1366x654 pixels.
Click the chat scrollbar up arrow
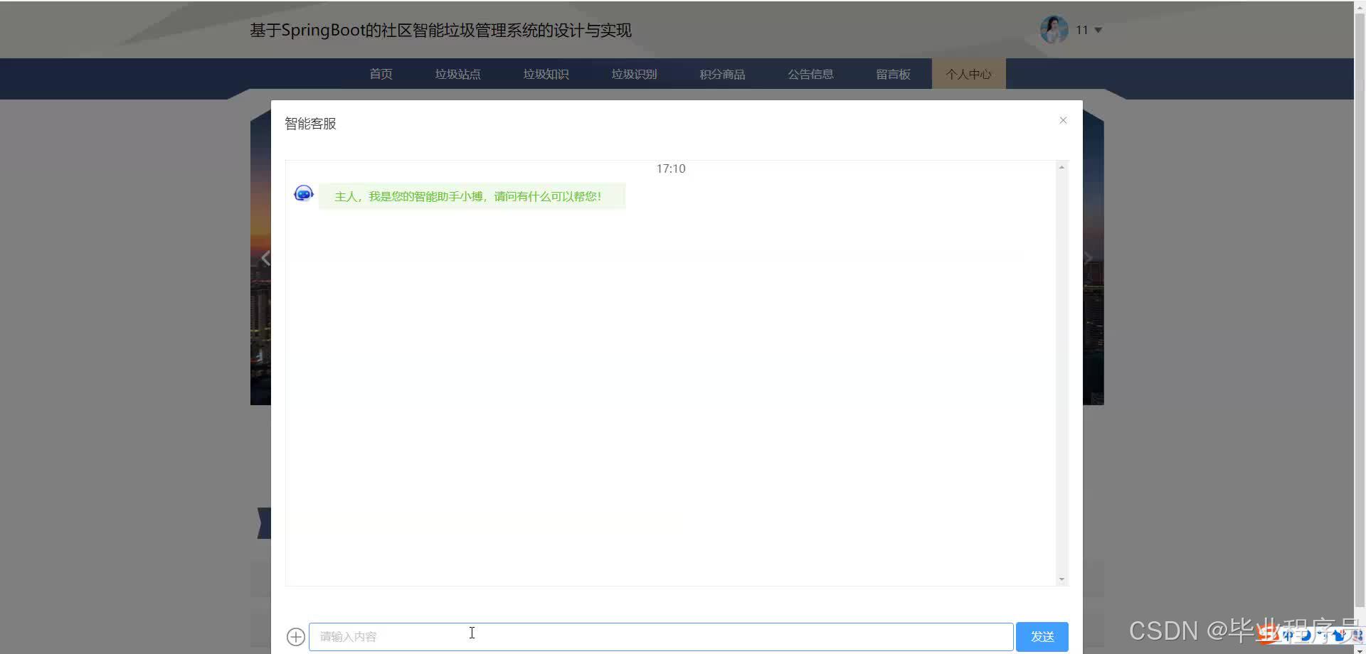1061,167
